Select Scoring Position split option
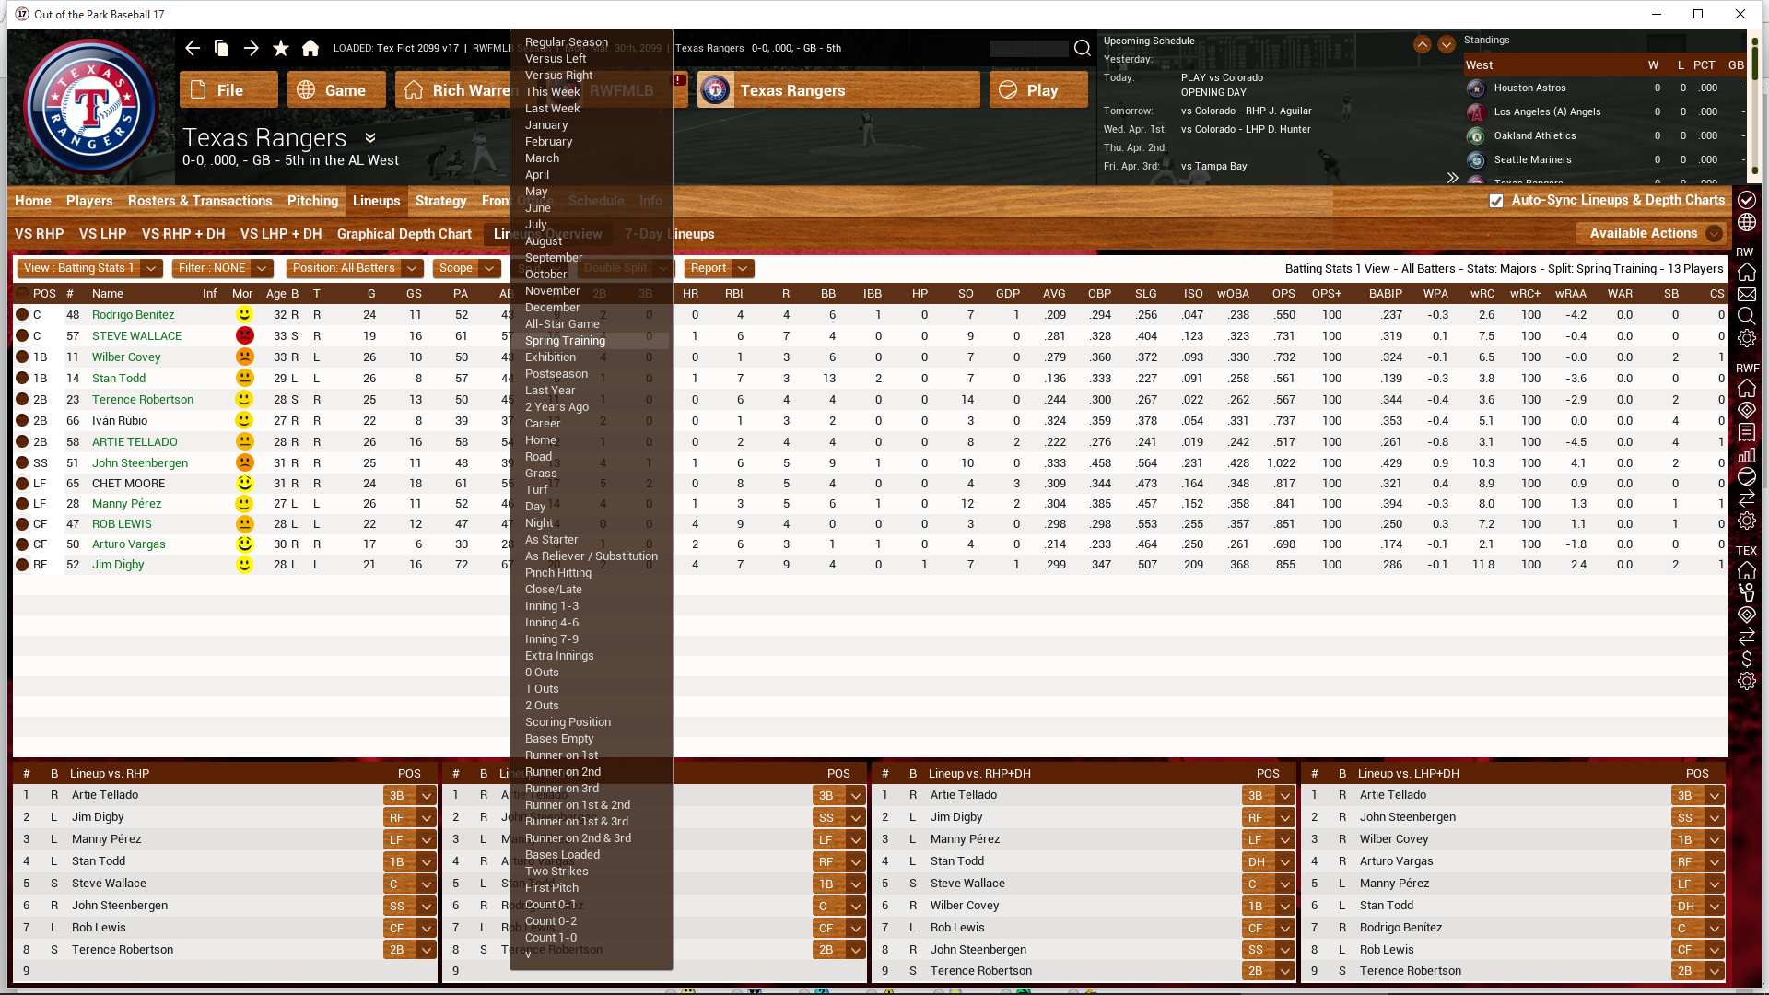 [568, 721]
